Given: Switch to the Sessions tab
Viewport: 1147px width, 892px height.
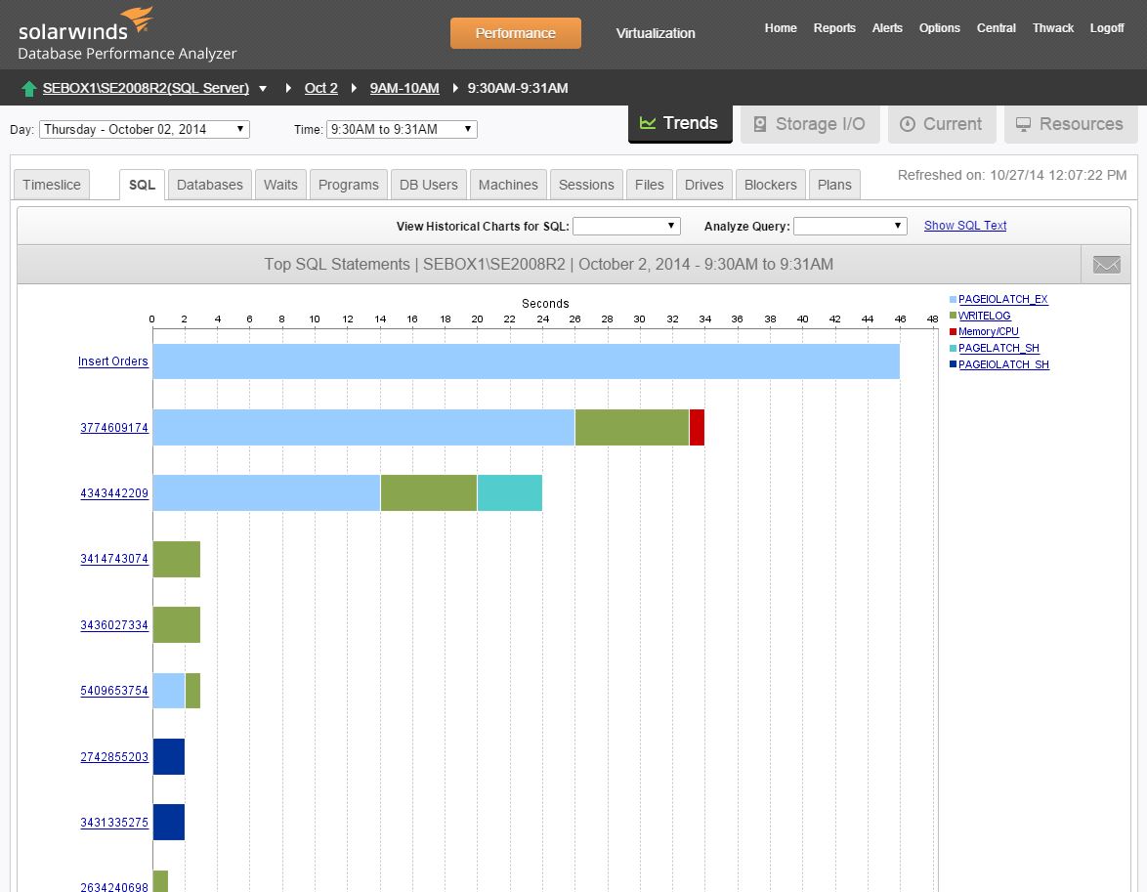Looking at the screenshot, I should click(586, 185).
